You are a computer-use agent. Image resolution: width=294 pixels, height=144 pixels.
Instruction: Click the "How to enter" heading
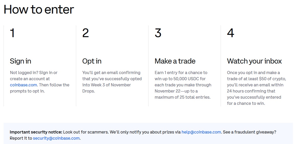click(39, 9)
